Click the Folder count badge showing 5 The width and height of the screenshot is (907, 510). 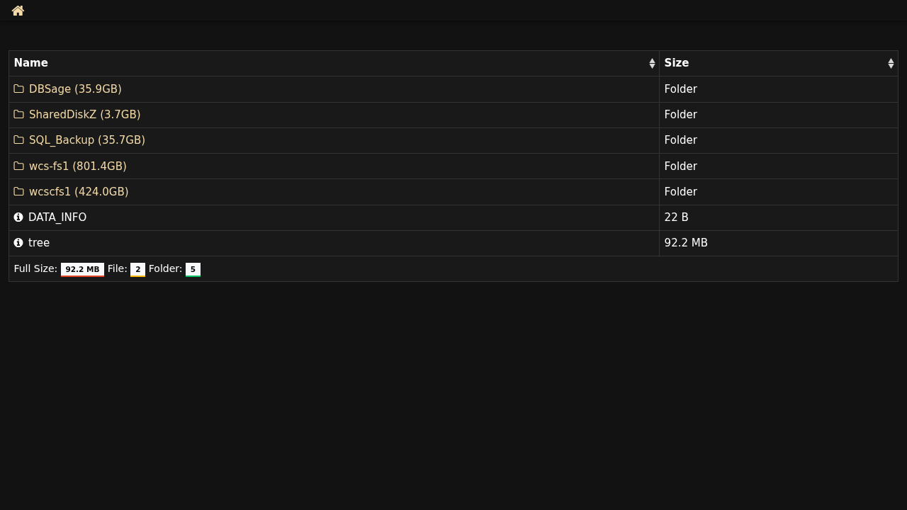pyautogui.click(x=193, y=269)
